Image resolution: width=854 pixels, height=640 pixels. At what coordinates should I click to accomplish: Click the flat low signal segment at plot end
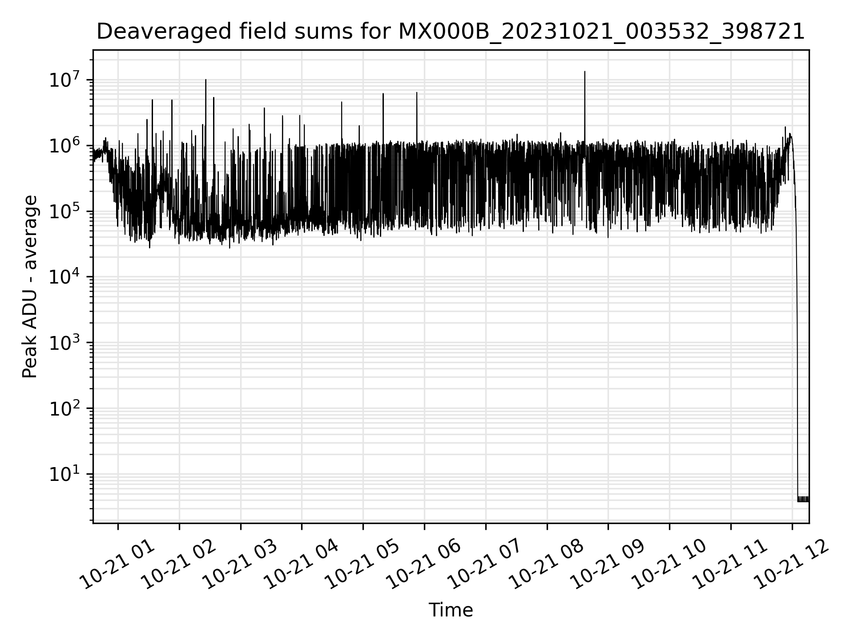click(803, 499)
